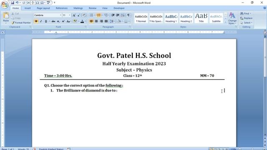Open paragraph shading color

[x=119, y=21]
